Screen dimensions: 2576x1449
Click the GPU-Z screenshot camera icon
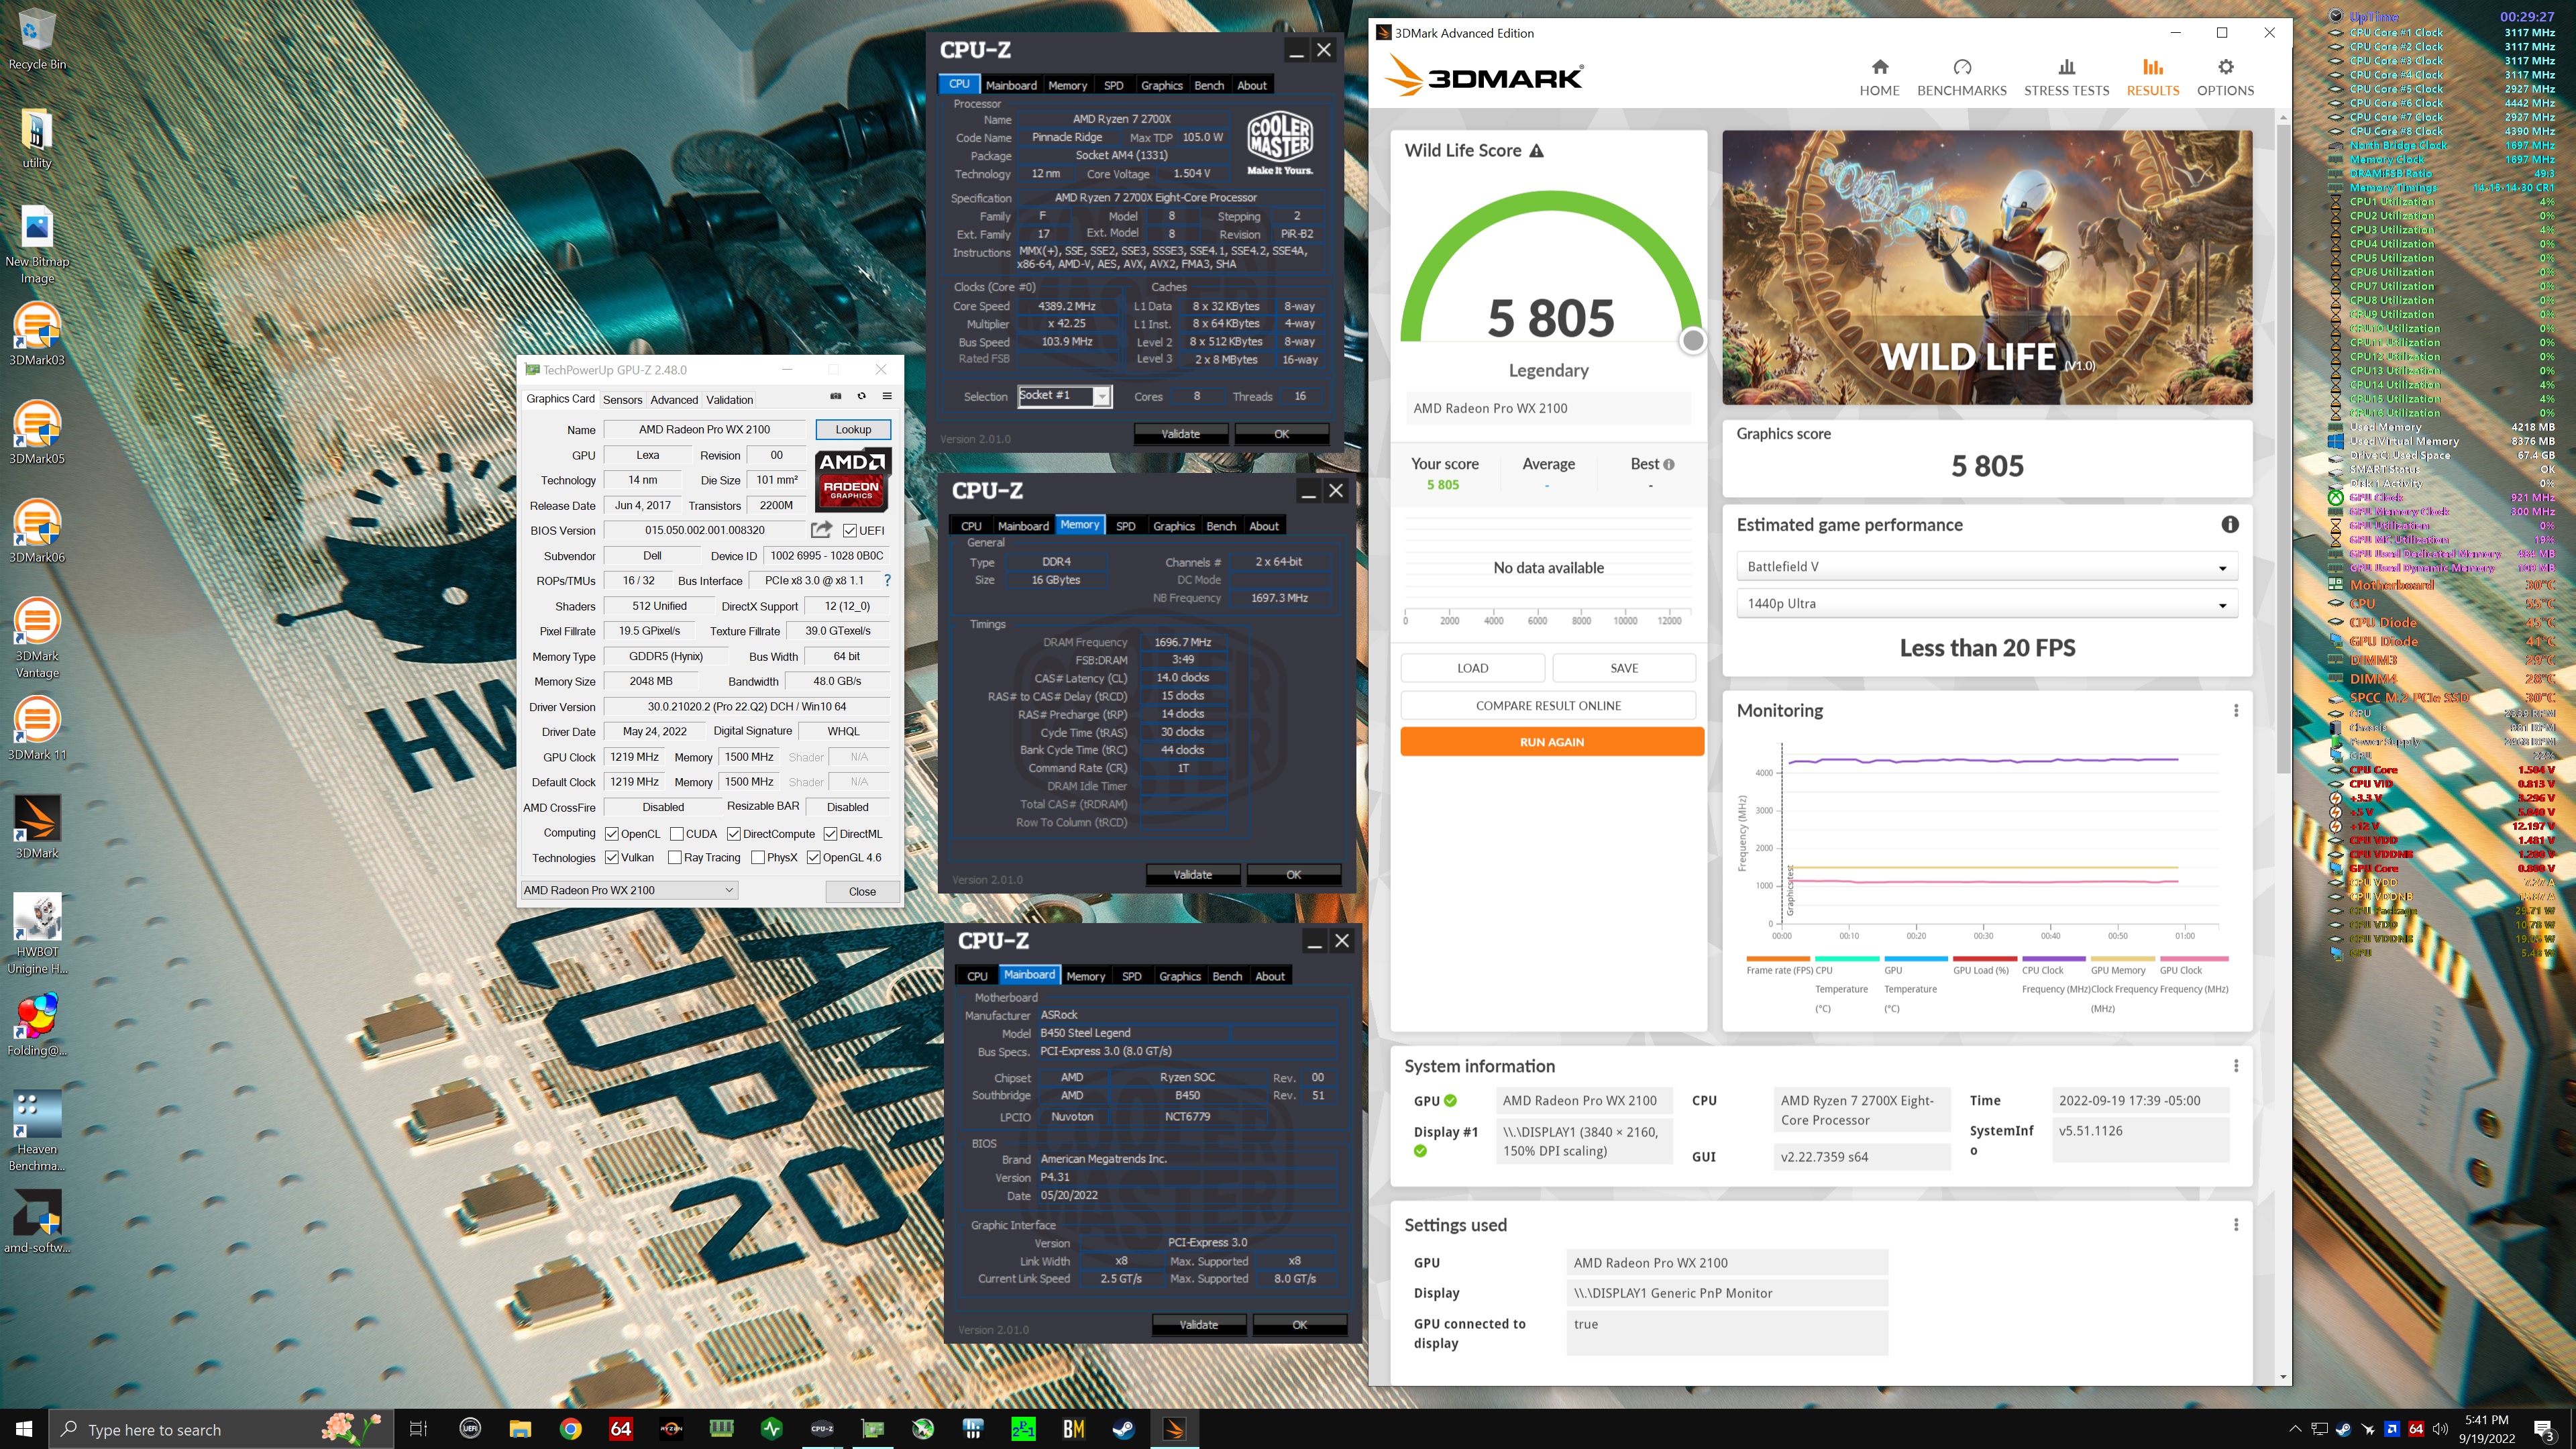pyautogui.click(x=836, y=396)
